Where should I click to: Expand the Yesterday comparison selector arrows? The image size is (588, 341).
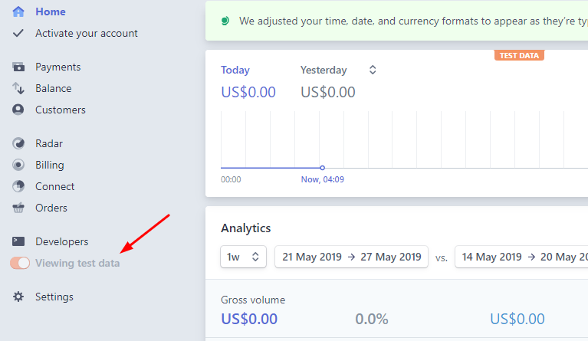(x=373, y=70)
